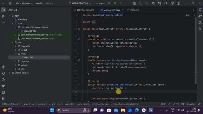This screenshot has width=203, height=114.
Task: Open the OPPO CPH2095 device selector
Action: point(80,3)
